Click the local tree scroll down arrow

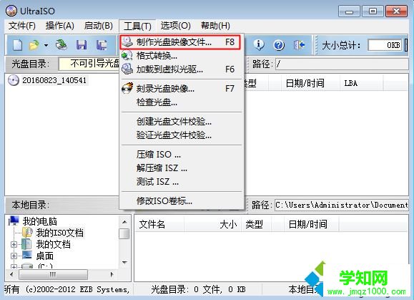124,263
